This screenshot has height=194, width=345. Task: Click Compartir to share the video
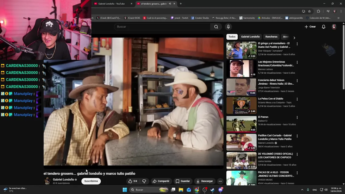tap(161, 181)
